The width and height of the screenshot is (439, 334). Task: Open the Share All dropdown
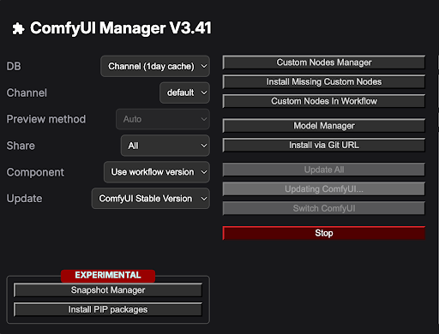coord(165,146)
